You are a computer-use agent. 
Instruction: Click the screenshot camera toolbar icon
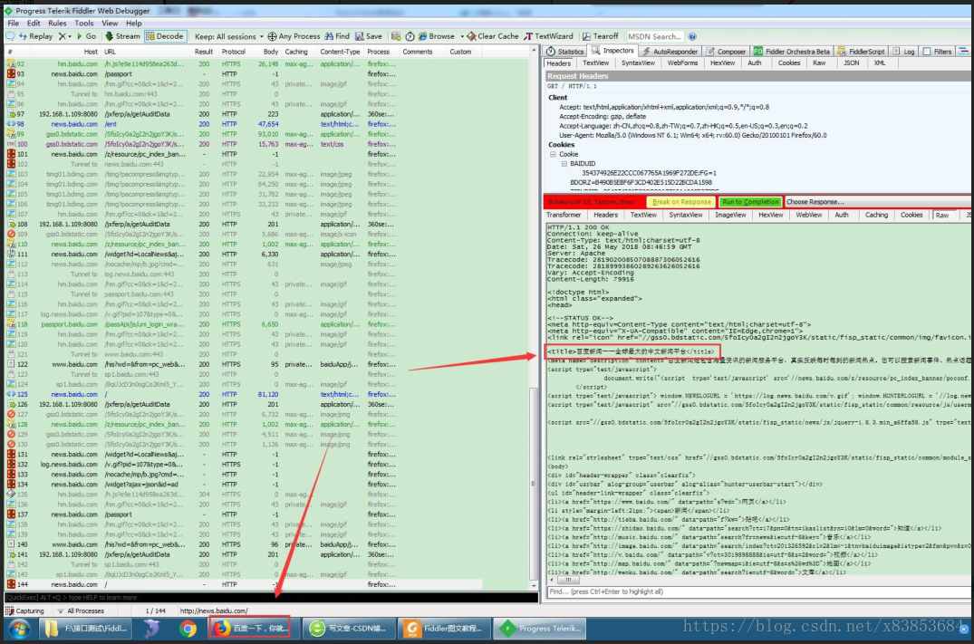pyautogui.click(x=396, y=36)
